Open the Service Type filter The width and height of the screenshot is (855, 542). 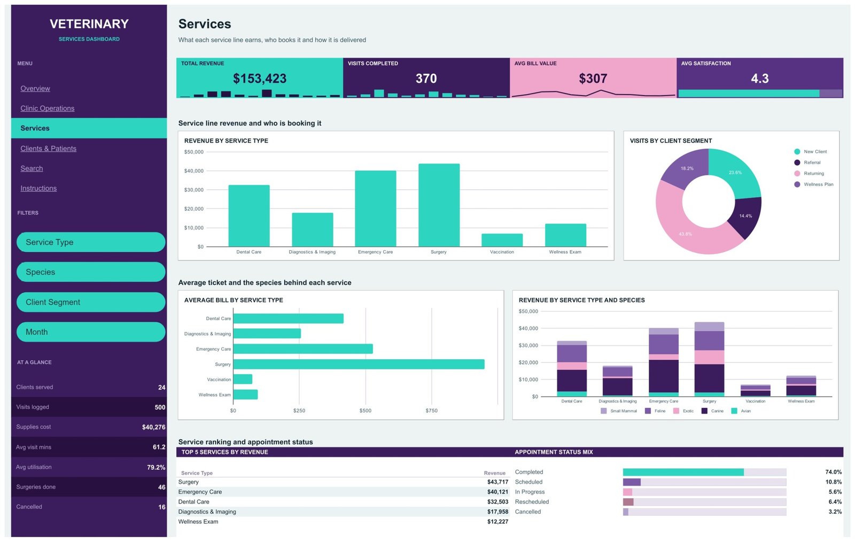point(91,242)
